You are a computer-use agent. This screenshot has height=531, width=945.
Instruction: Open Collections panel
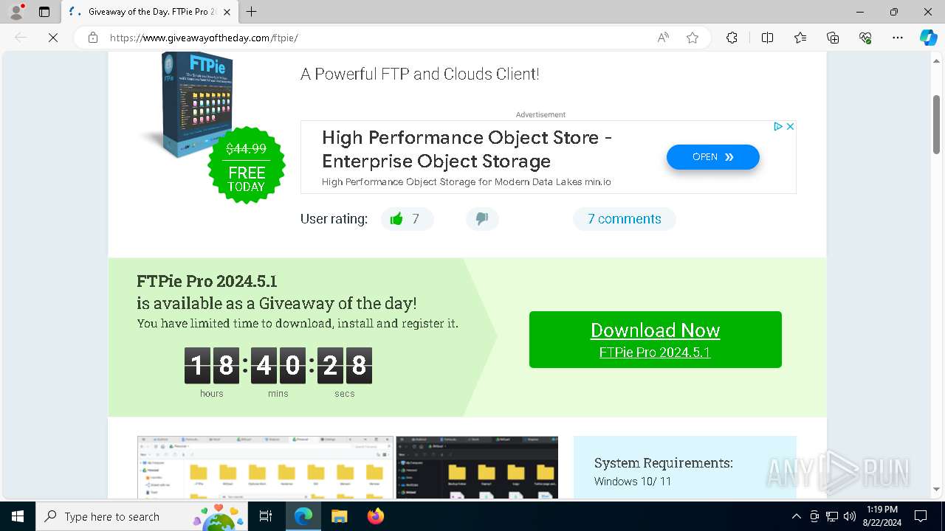833,38
